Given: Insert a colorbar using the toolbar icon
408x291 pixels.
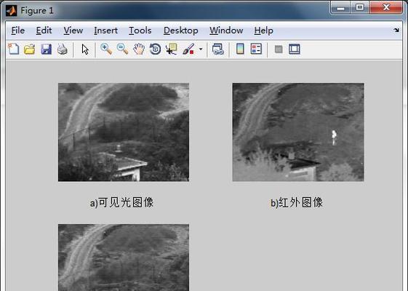Looking at the screenshot, I should point(240,49).
